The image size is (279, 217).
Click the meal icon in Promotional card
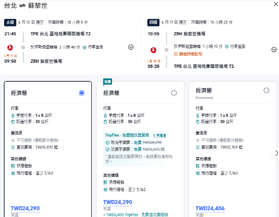pos(198,166)
